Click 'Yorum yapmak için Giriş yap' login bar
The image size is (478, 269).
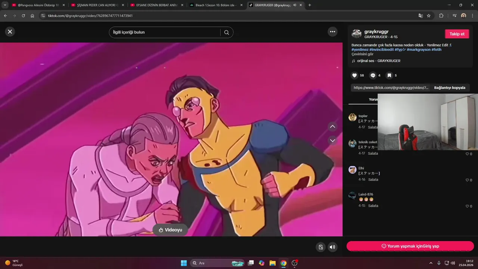(410, 246)
